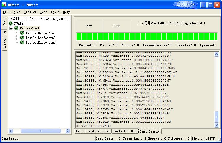Select the ProgramTest tree item
Image resolution: width=222 pixels, height=143 pixels.
click(30, 28)
